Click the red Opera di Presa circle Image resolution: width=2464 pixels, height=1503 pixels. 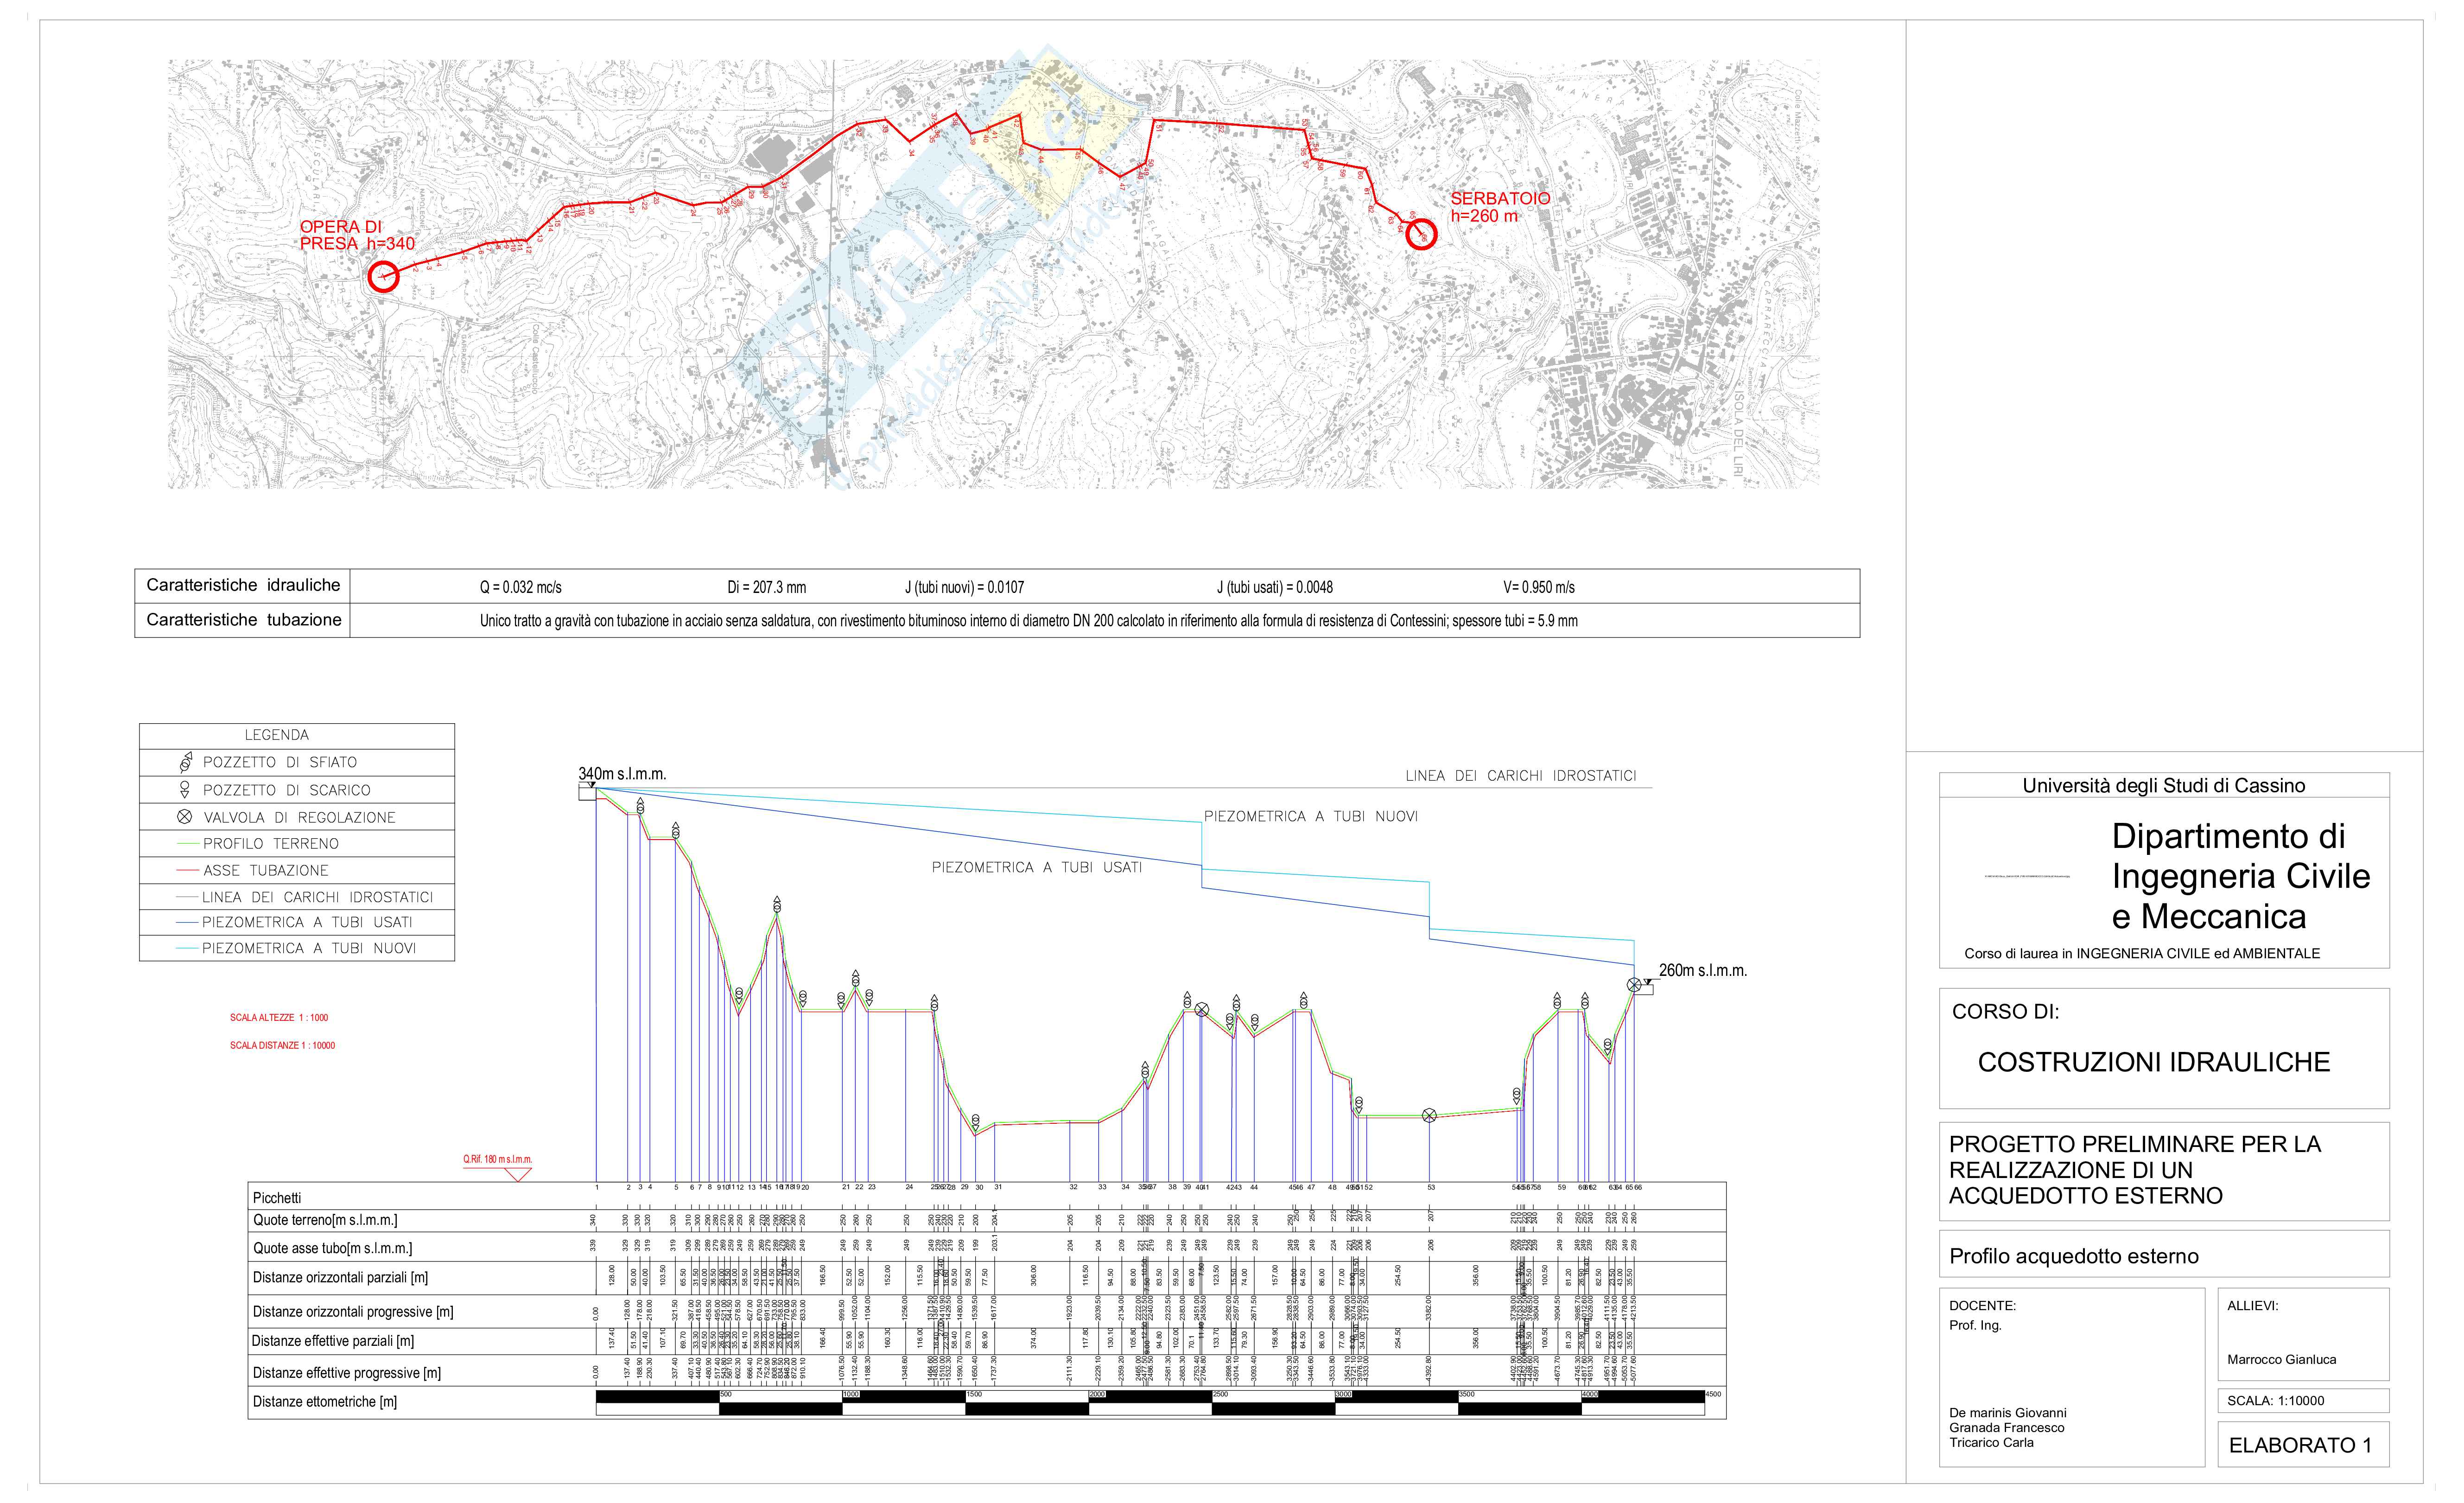tap(383, 277)
